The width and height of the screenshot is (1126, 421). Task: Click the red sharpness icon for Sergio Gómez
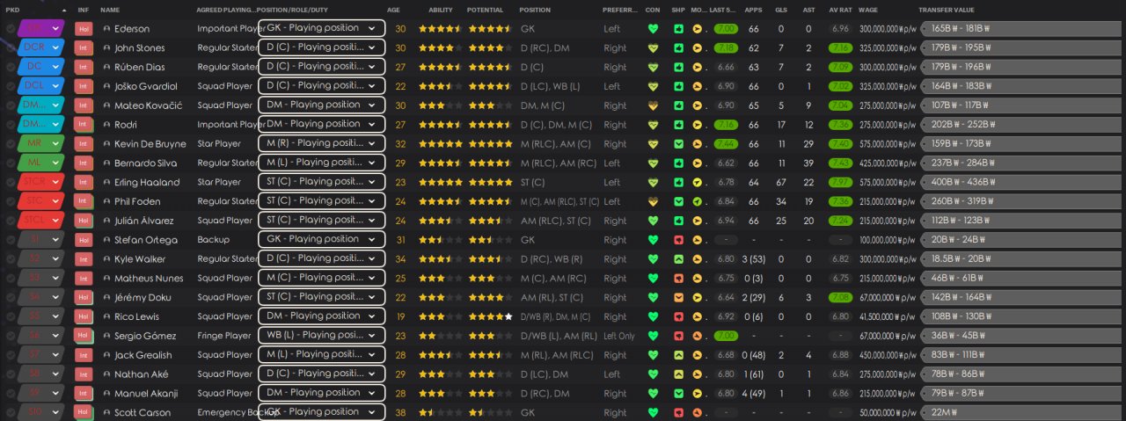click(678, 336)
